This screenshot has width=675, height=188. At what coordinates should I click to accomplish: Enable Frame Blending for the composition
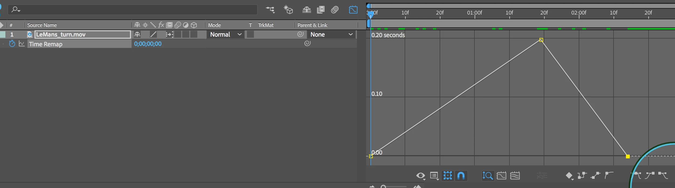(321, 10)
